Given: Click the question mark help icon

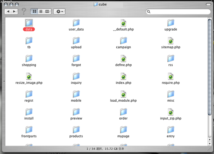Looking at the screenshot, I should pyautogui.click(x=24, y=11).
